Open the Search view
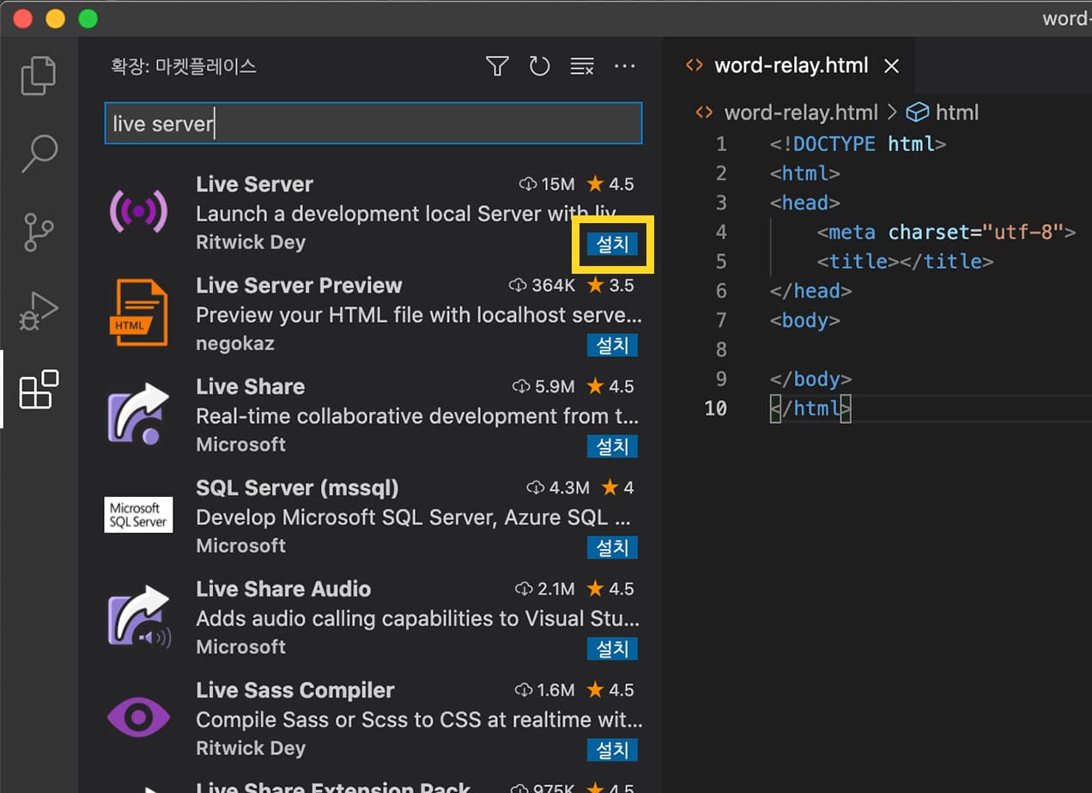The height and width of the screenshot is (793, 1092). point(38,153)
